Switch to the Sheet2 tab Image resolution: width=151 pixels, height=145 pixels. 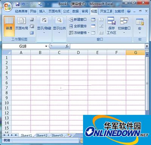point(42,135)
